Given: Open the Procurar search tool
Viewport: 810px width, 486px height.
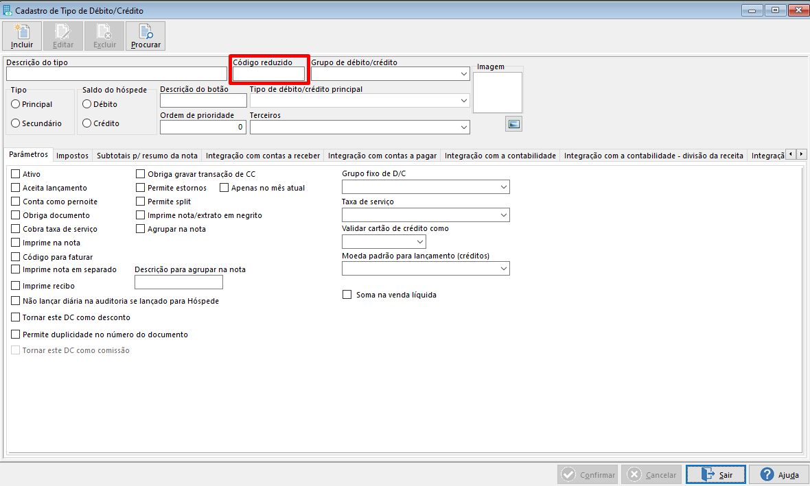Looking at the screenshot, I should click(146, 36).
